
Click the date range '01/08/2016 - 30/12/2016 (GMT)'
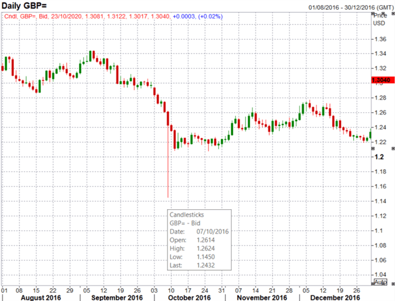[x=351, y=8]
